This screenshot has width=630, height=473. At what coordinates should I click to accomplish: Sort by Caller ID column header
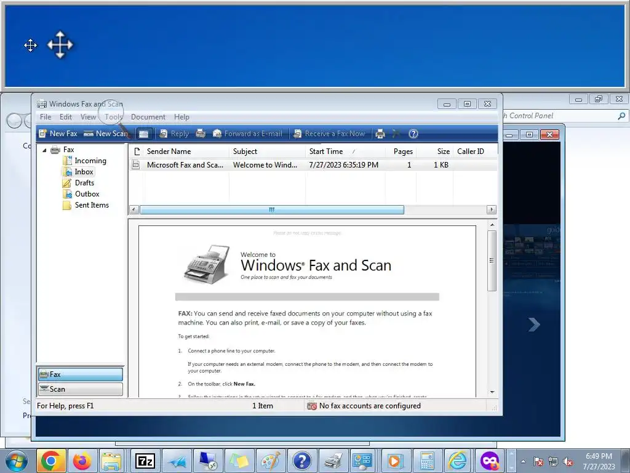[475, 152]
